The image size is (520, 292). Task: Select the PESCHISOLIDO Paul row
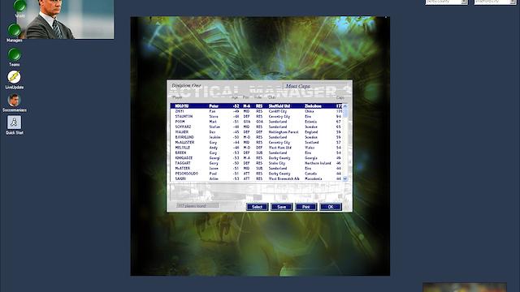[257, 174]
